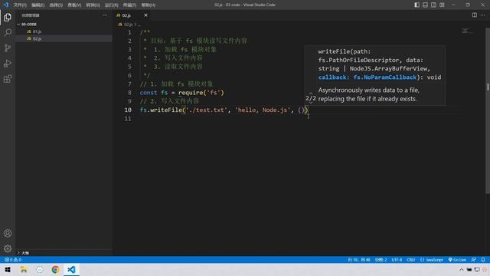Open the Go menu
Screen dimensions: 490x276
pos(93,5)
